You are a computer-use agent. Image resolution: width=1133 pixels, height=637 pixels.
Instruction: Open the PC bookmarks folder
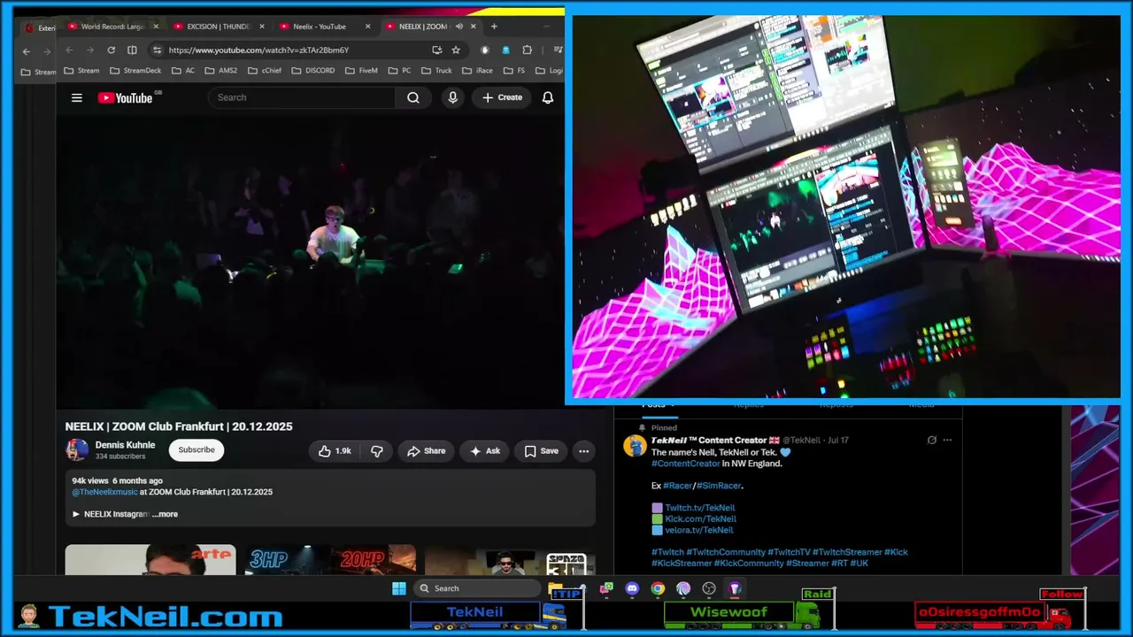tap(400, 71)
